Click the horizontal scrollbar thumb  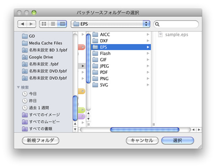tap(145, 130)
